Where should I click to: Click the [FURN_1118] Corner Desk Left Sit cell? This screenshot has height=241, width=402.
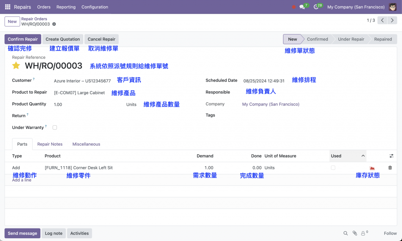(79, 168)
